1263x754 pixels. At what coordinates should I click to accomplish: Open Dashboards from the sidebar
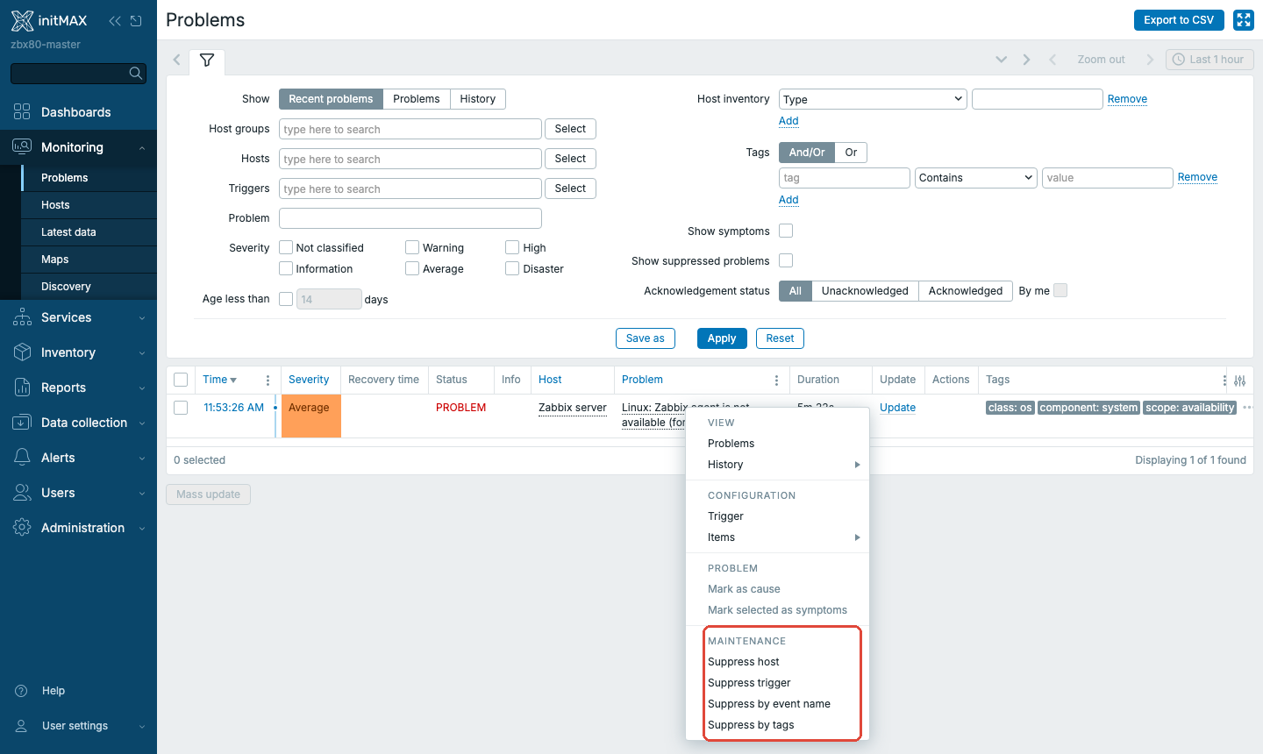(x=75, y=112)
